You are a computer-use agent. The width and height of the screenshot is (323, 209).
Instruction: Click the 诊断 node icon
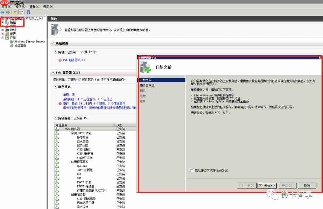7,30
